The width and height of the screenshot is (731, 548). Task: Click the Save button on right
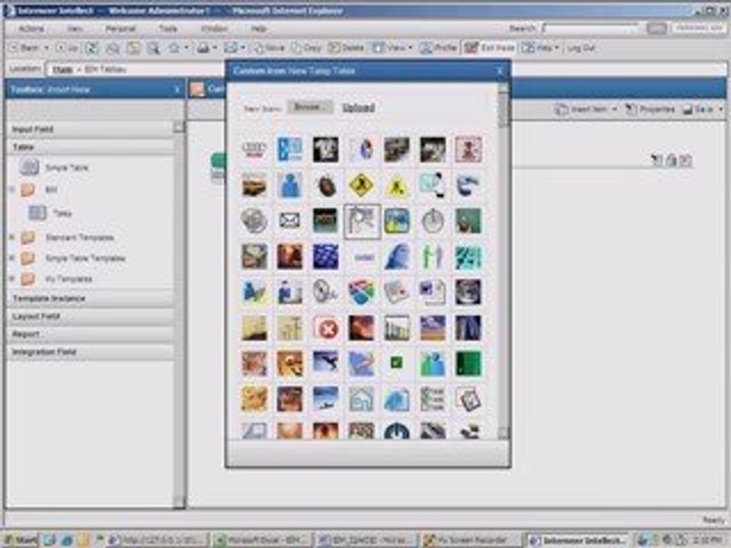[x=699, y=110]
